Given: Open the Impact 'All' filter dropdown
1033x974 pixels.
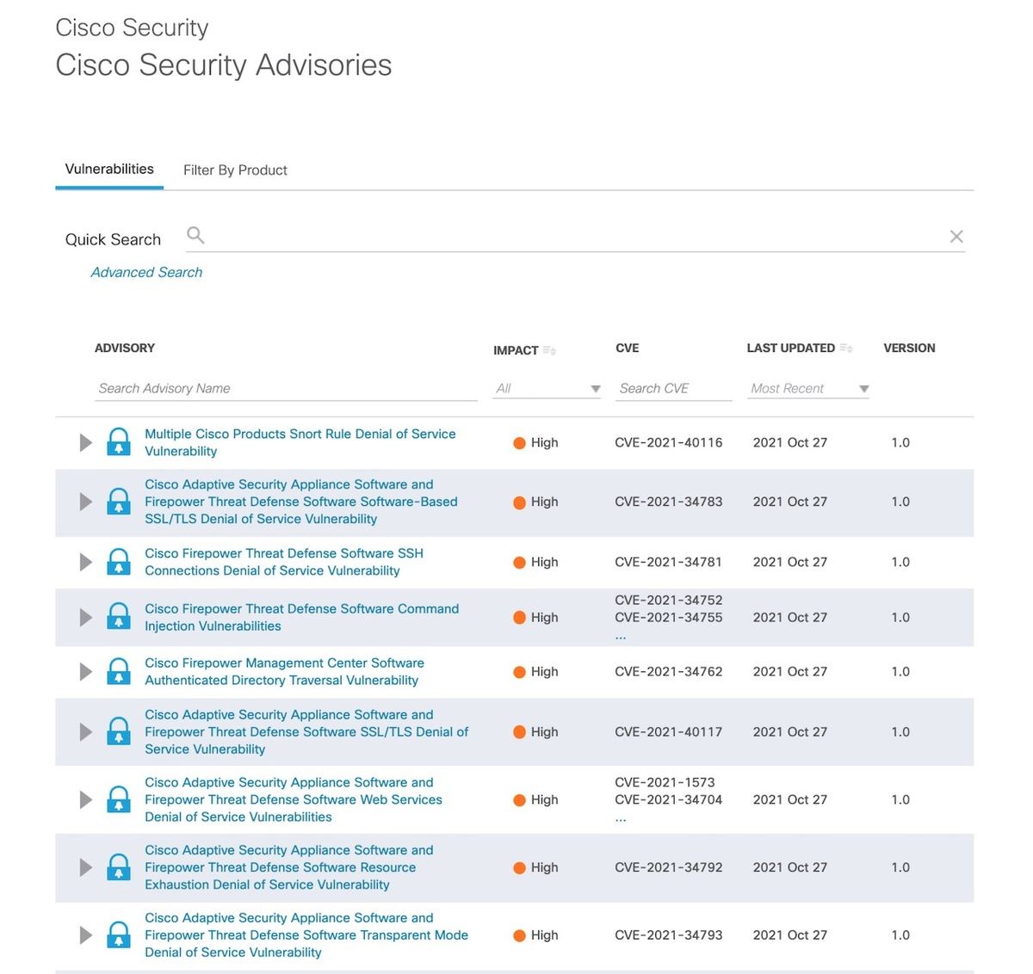Looking at the screenshot, I should click(x=547, y=388).
